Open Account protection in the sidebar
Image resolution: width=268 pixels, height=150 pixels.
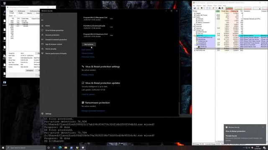(52, 35)
